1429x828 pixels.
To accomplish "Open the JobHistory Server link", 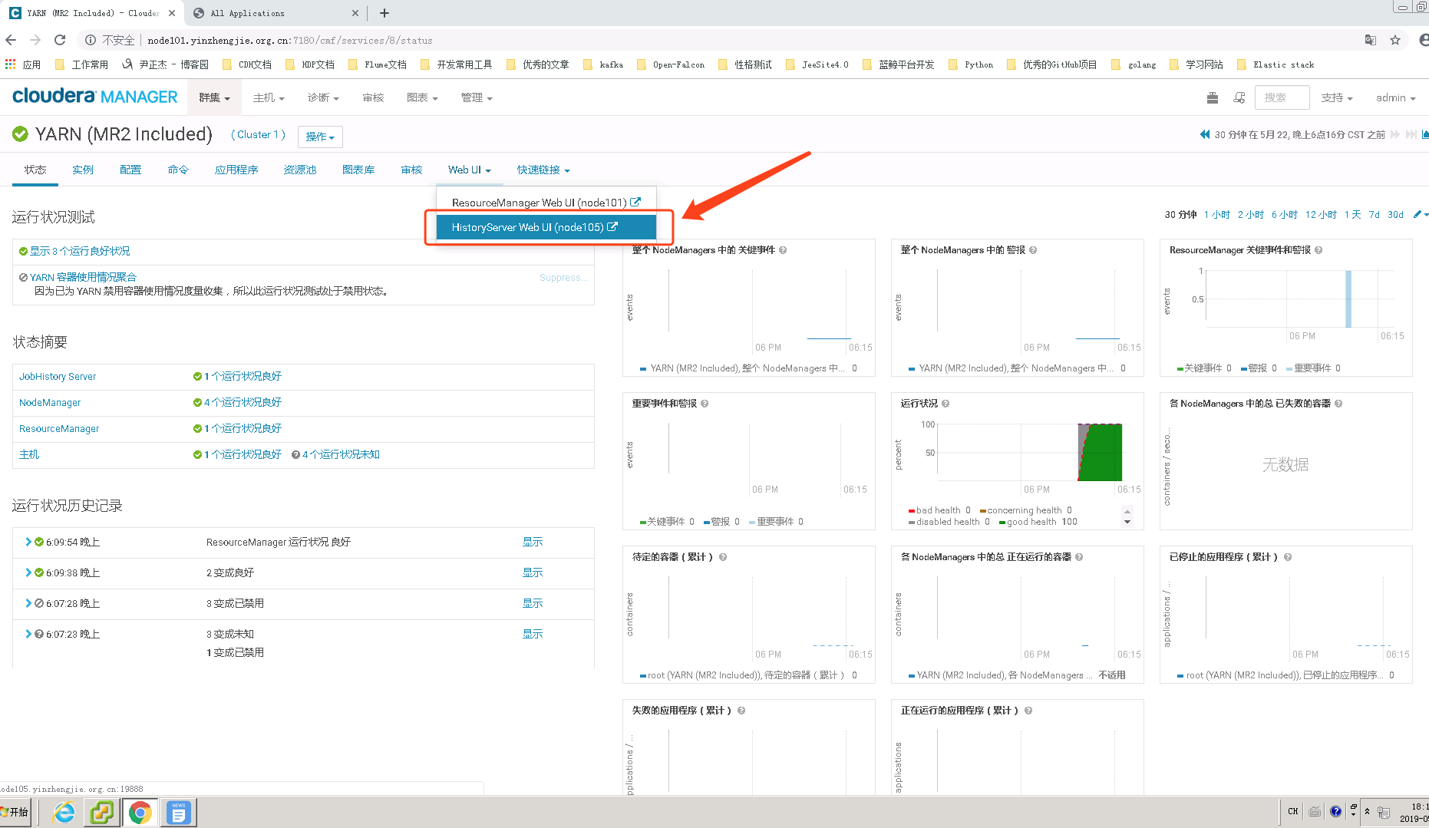I will 58,377.
